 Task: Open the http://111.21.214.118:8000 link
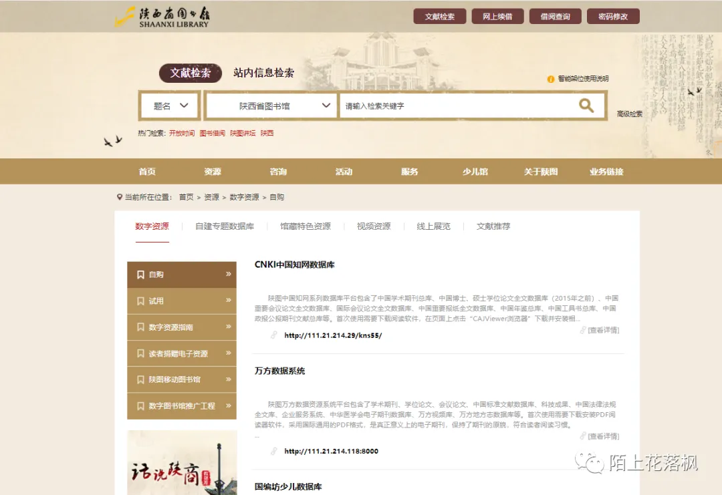click(x=331, y=452)
